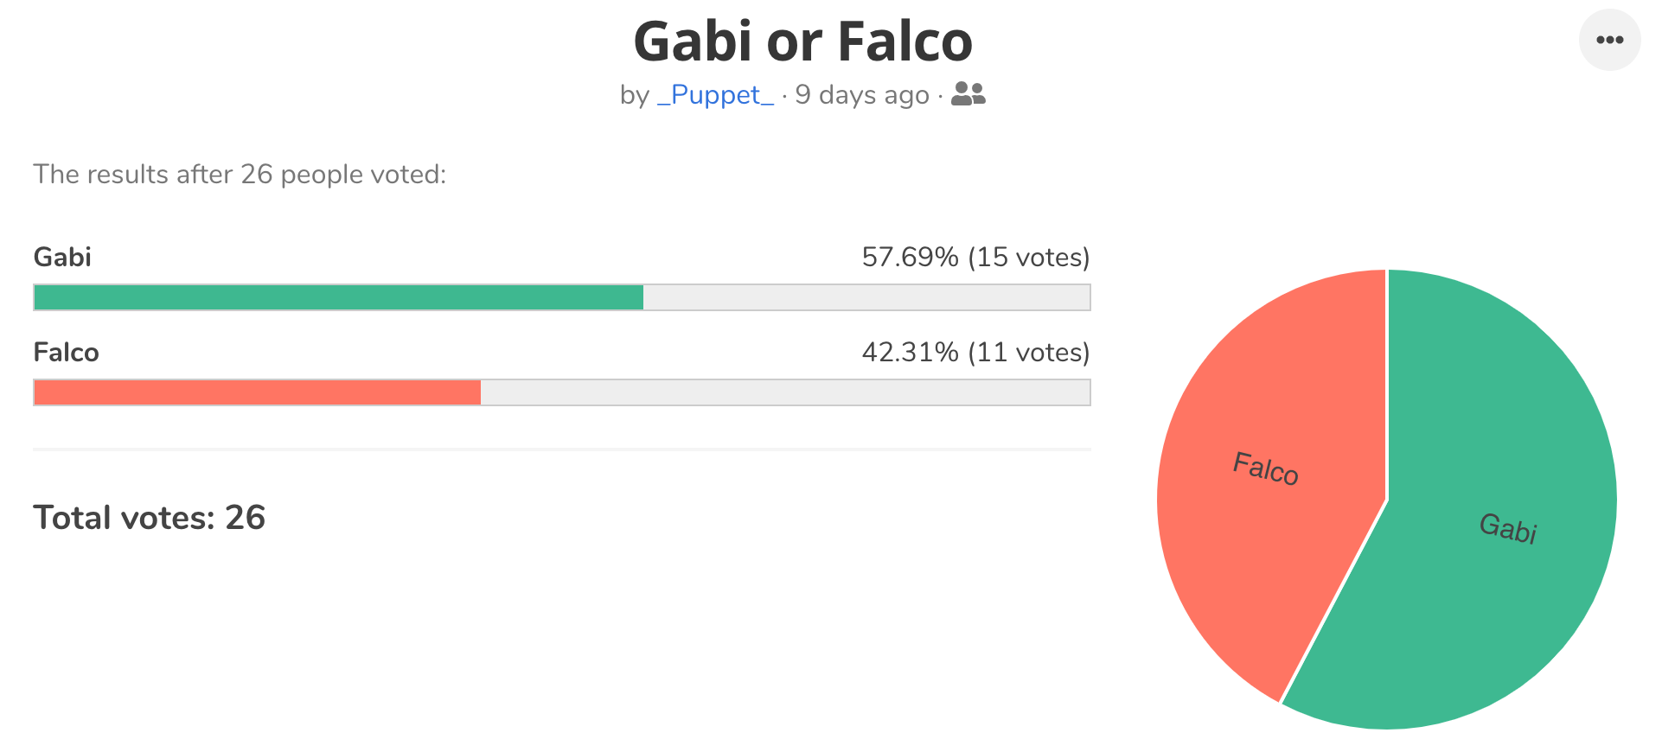
Task: Open the three-dots options menu
Action: pyautogui.click(x=1609, y=40)
